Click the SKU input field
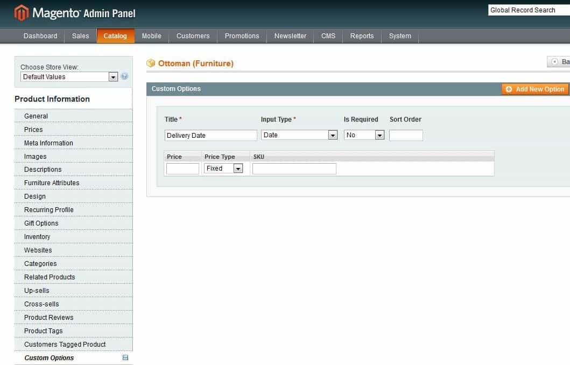This screenshot has height=365, width=570. coord(294,169)
